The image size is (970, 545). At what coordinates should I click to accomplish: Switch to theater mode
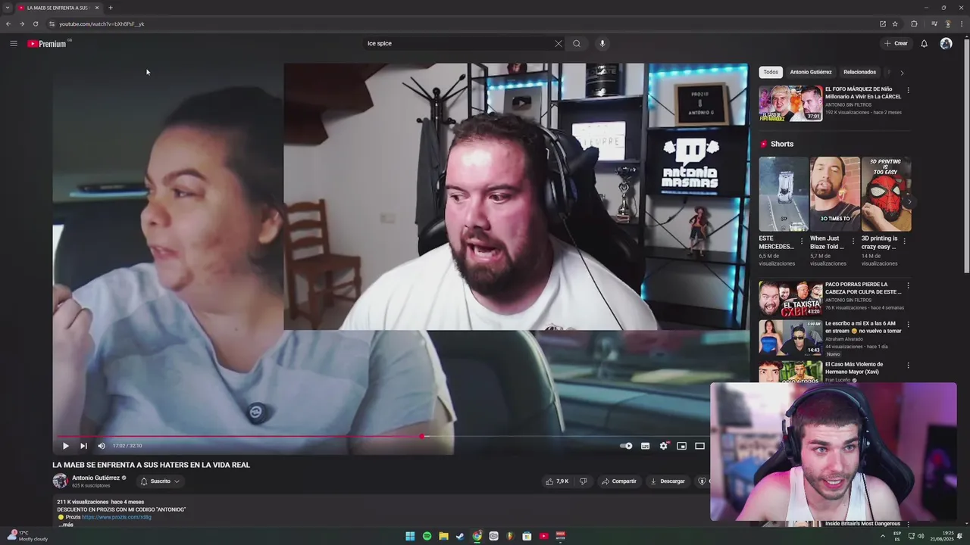699,446
